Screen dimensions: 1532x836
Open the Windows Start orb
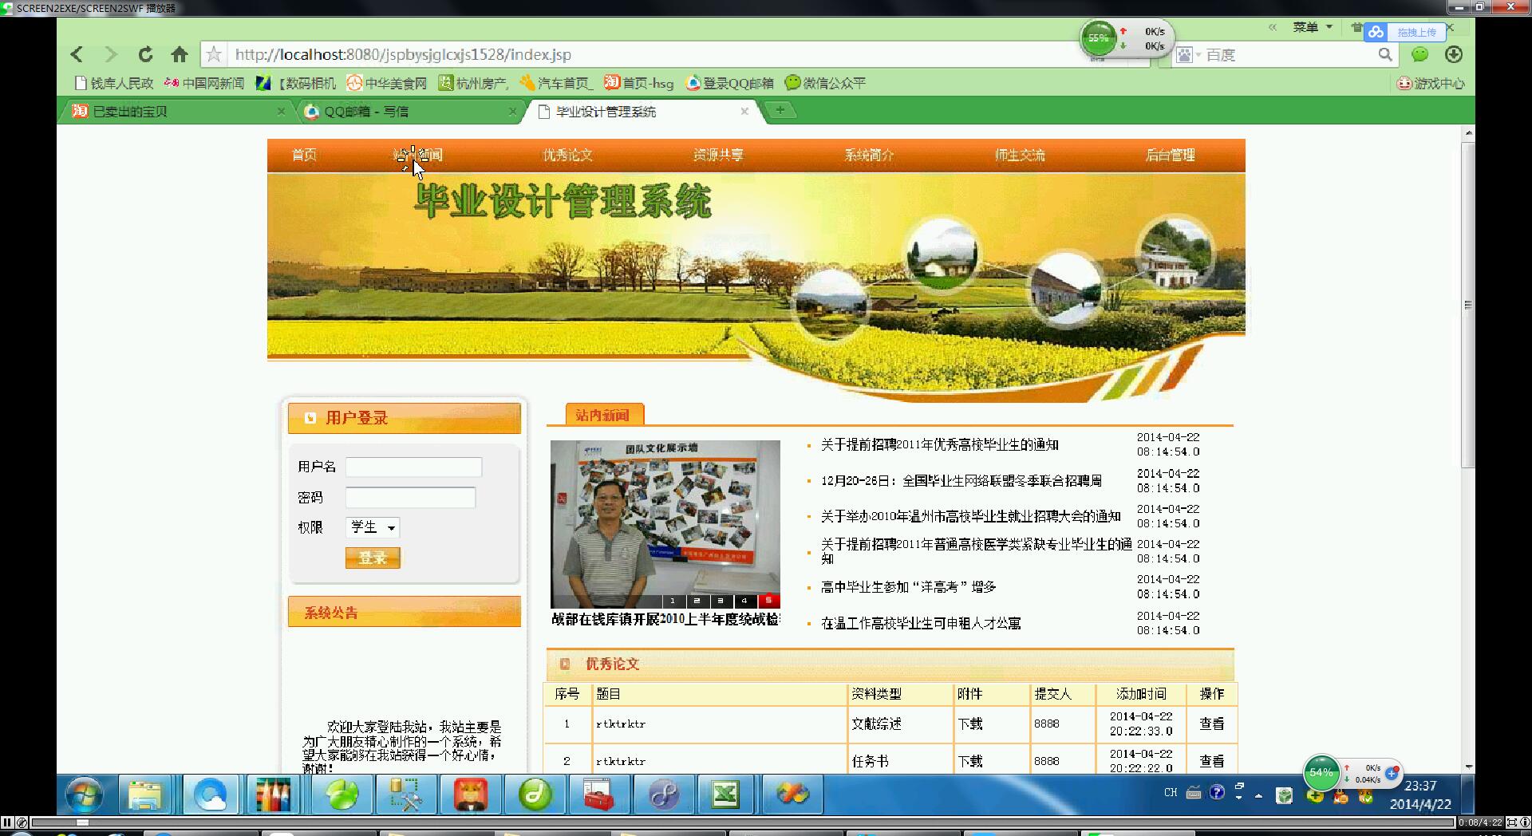(85, 795)
